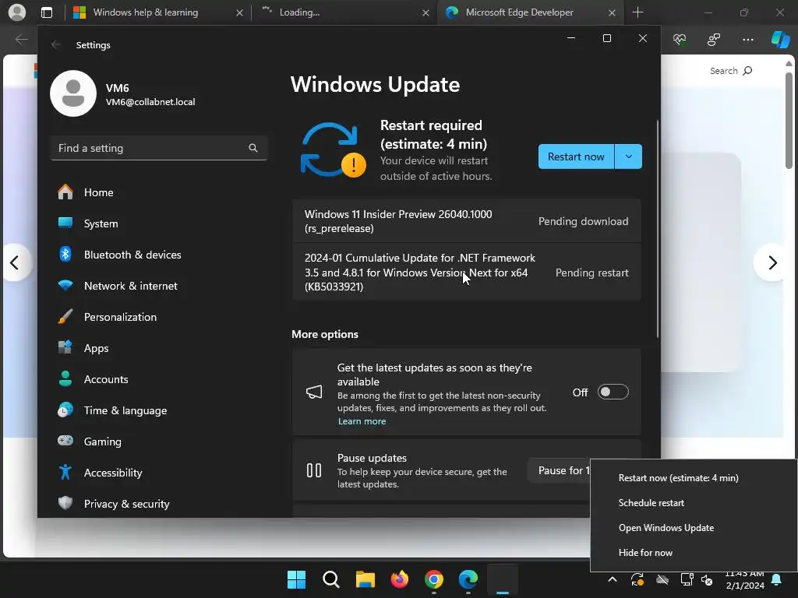Open Edge Settings and more menu
This screenshot has height=598, width=798.
[x=747, y=39]
